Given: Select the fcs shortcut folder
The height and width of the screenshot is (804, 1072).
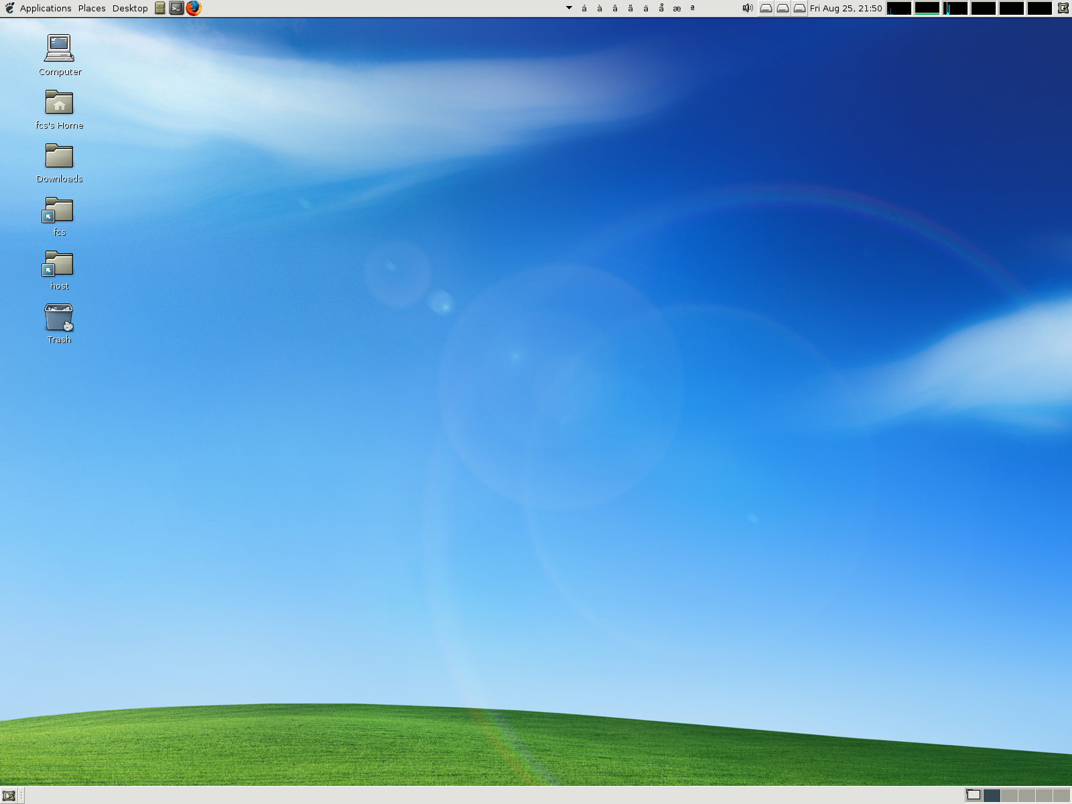Looking at the screenshot, I should (x=59, y=210).
